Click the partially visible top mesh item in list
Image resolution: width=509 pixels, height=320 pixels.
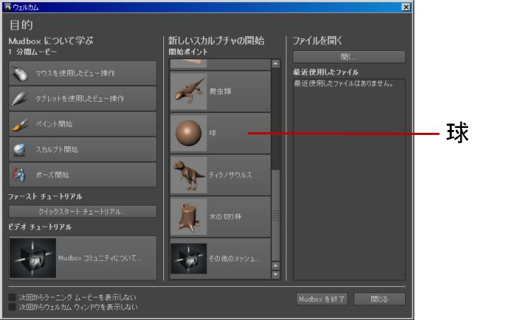[x=221, y=64]
